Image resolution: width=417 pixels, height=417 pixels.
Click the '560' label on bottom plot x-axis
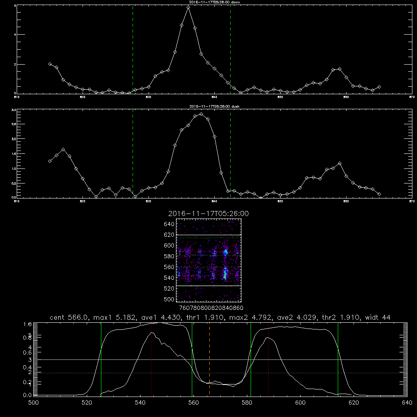(193, 403)
